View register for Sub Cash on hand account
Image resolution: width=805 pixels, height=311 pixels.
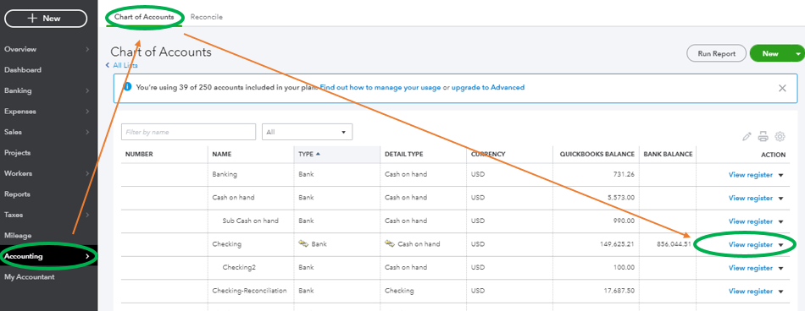point(751,221)
